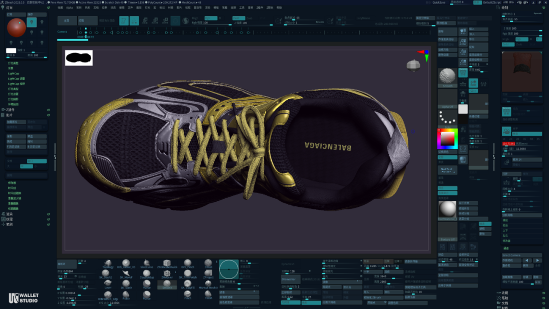
Task: Click the Scale tool icon in top shelf
Action: [x=155, y=21]
